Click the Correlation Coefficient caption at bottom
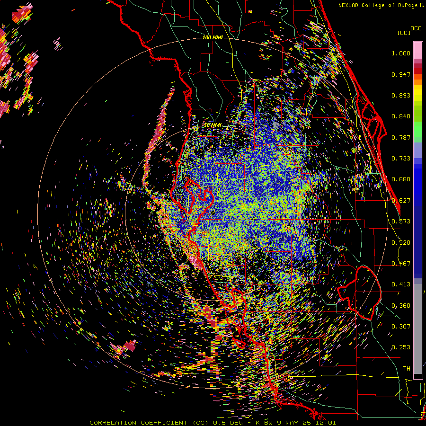 tap(213, 423)
